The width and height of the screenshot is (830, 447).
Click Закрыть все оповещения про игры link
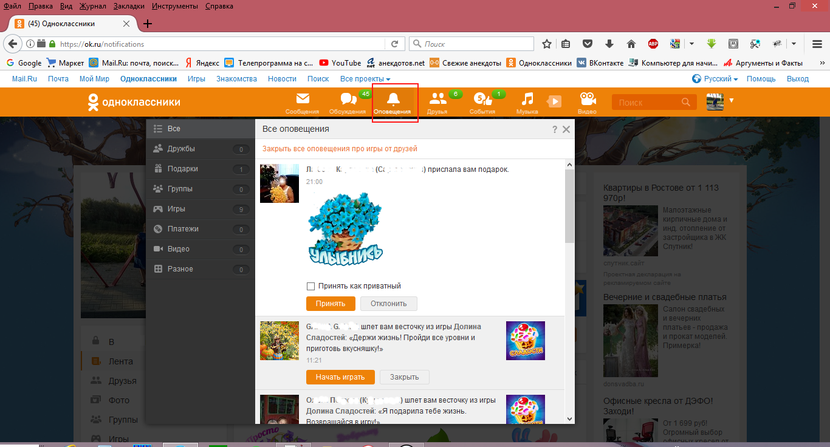(x=340, y=149)
